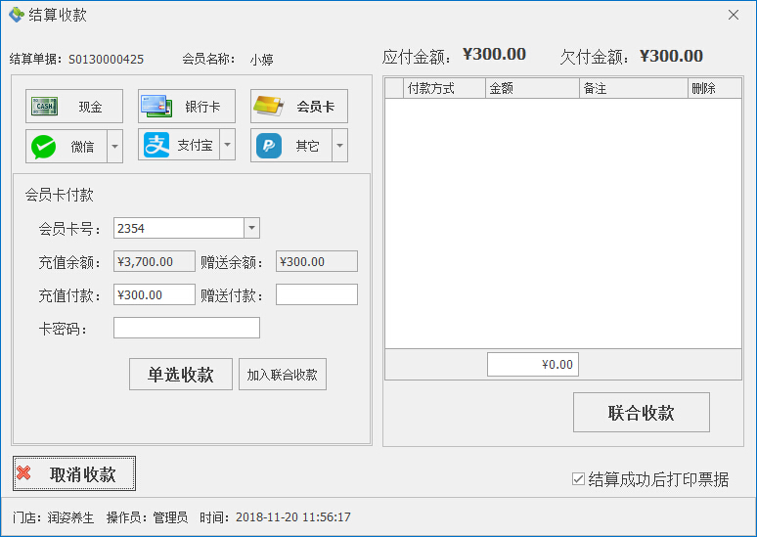Image resolution: width=757 pixels, height=537 pixels.
Task: Open the other payment methods dropdown arrow
Action: click(339, 146)
